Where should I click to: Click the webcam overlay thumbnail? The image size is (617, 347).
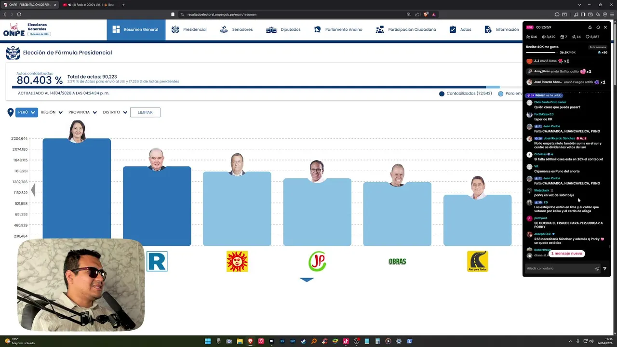point(81,285)
